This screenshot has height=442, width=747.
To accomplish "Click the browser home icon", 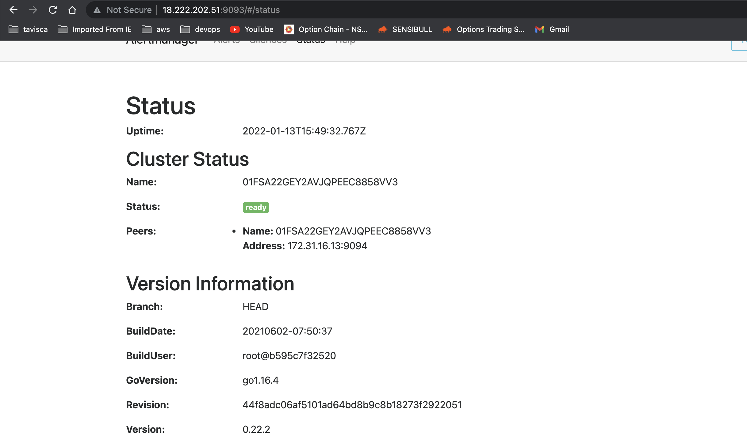I will coord(72,10).
